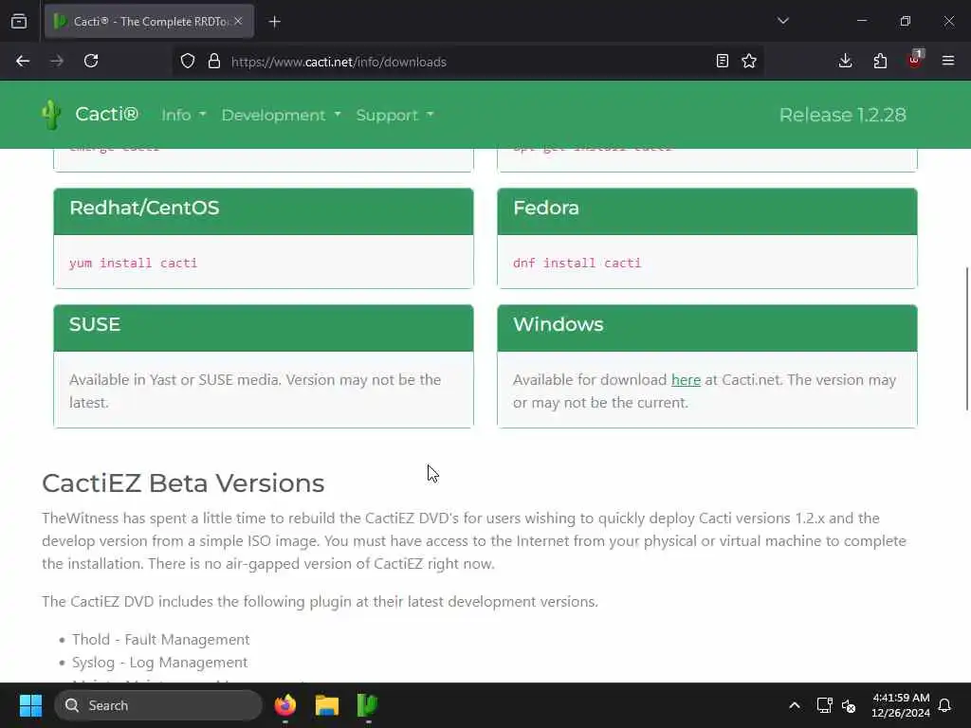Click 'Syslog - Log Management' list item
Screen dimensions: 971x728
[159, 663]
